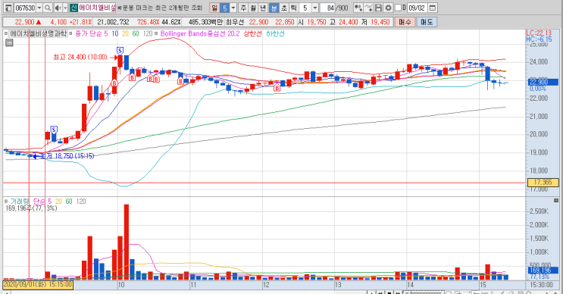
Task: Click the yellow 17,365 price tag
Action: tap(543, 183)
